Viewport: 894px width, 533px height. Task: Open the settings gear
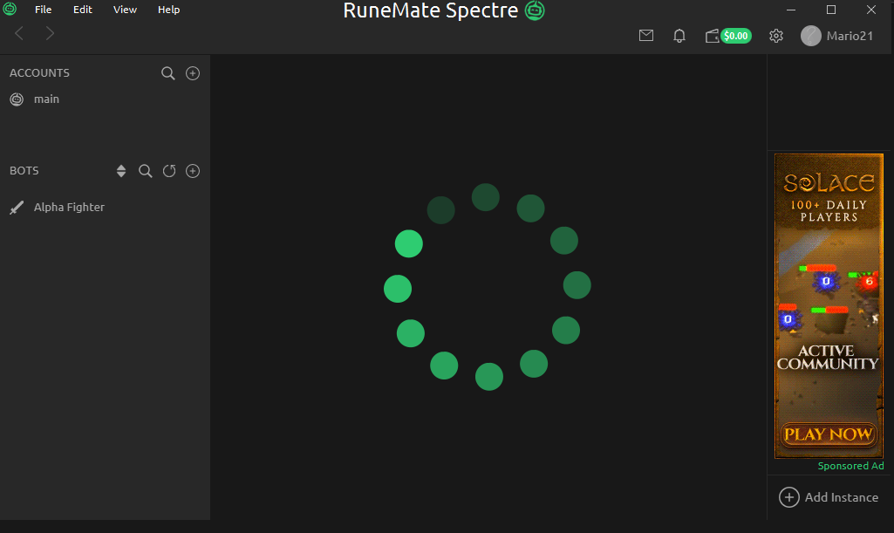pyautogui.click(x=776, y=36)
